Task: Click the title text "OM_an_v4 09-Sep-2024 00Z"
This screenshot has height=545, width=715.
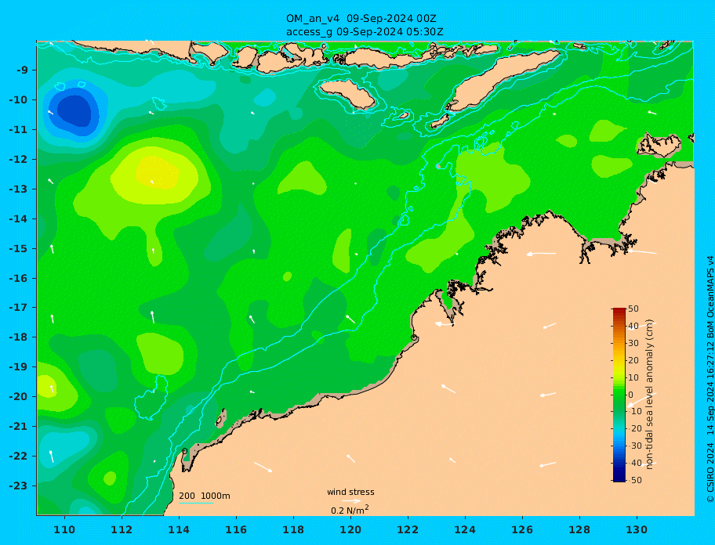Action: (361, 19)
